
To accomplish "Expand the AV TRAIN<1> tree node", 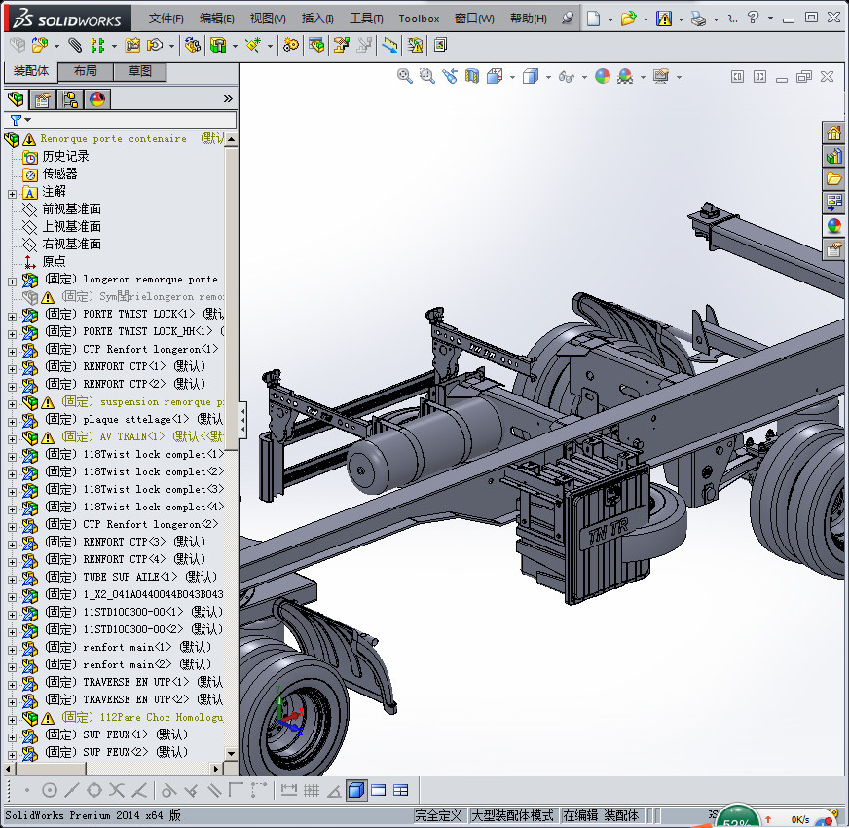I will pos(12,437).
